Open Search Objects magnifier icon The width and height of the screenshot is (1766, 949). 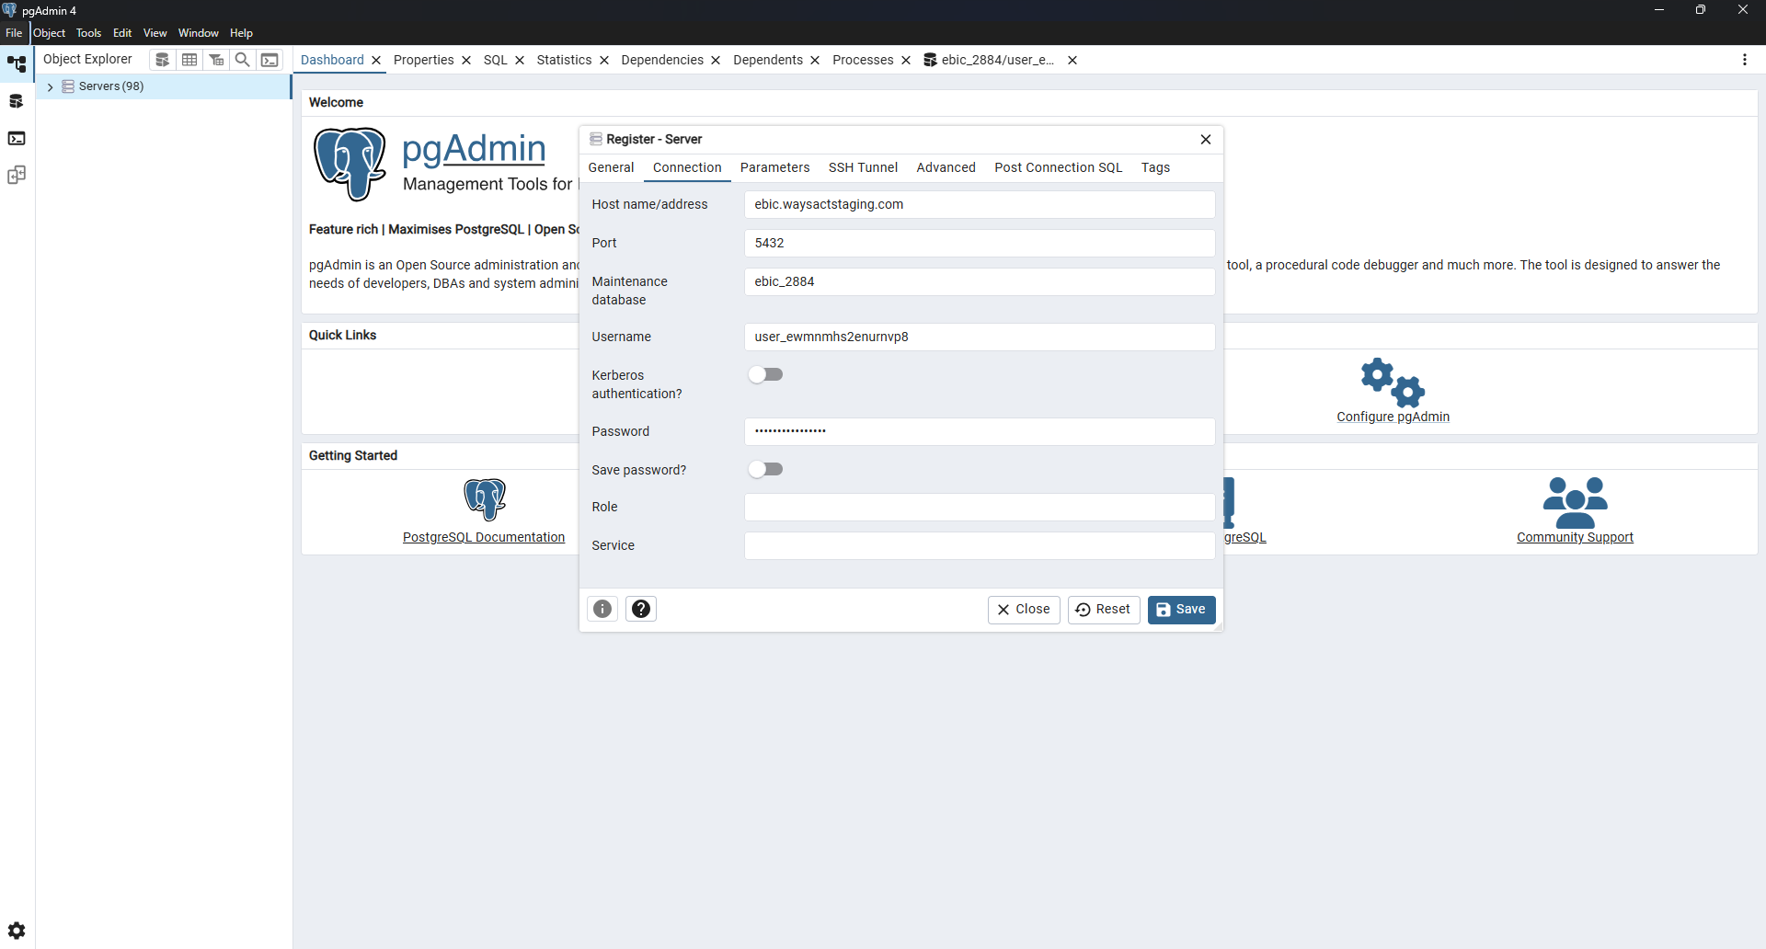pos(243,60)
